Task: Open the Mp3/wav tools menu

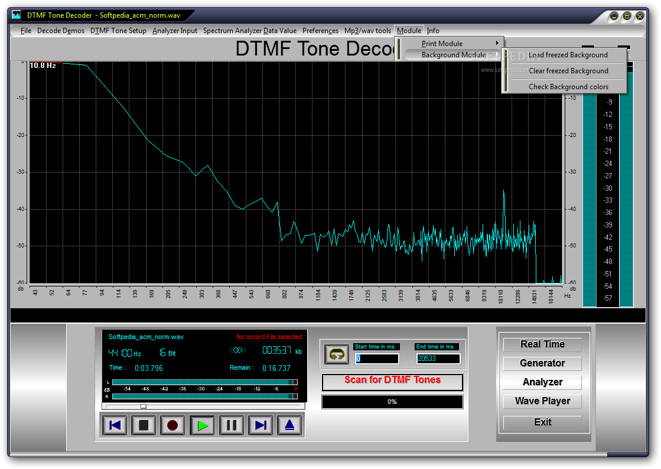Action: coord(367,31)
